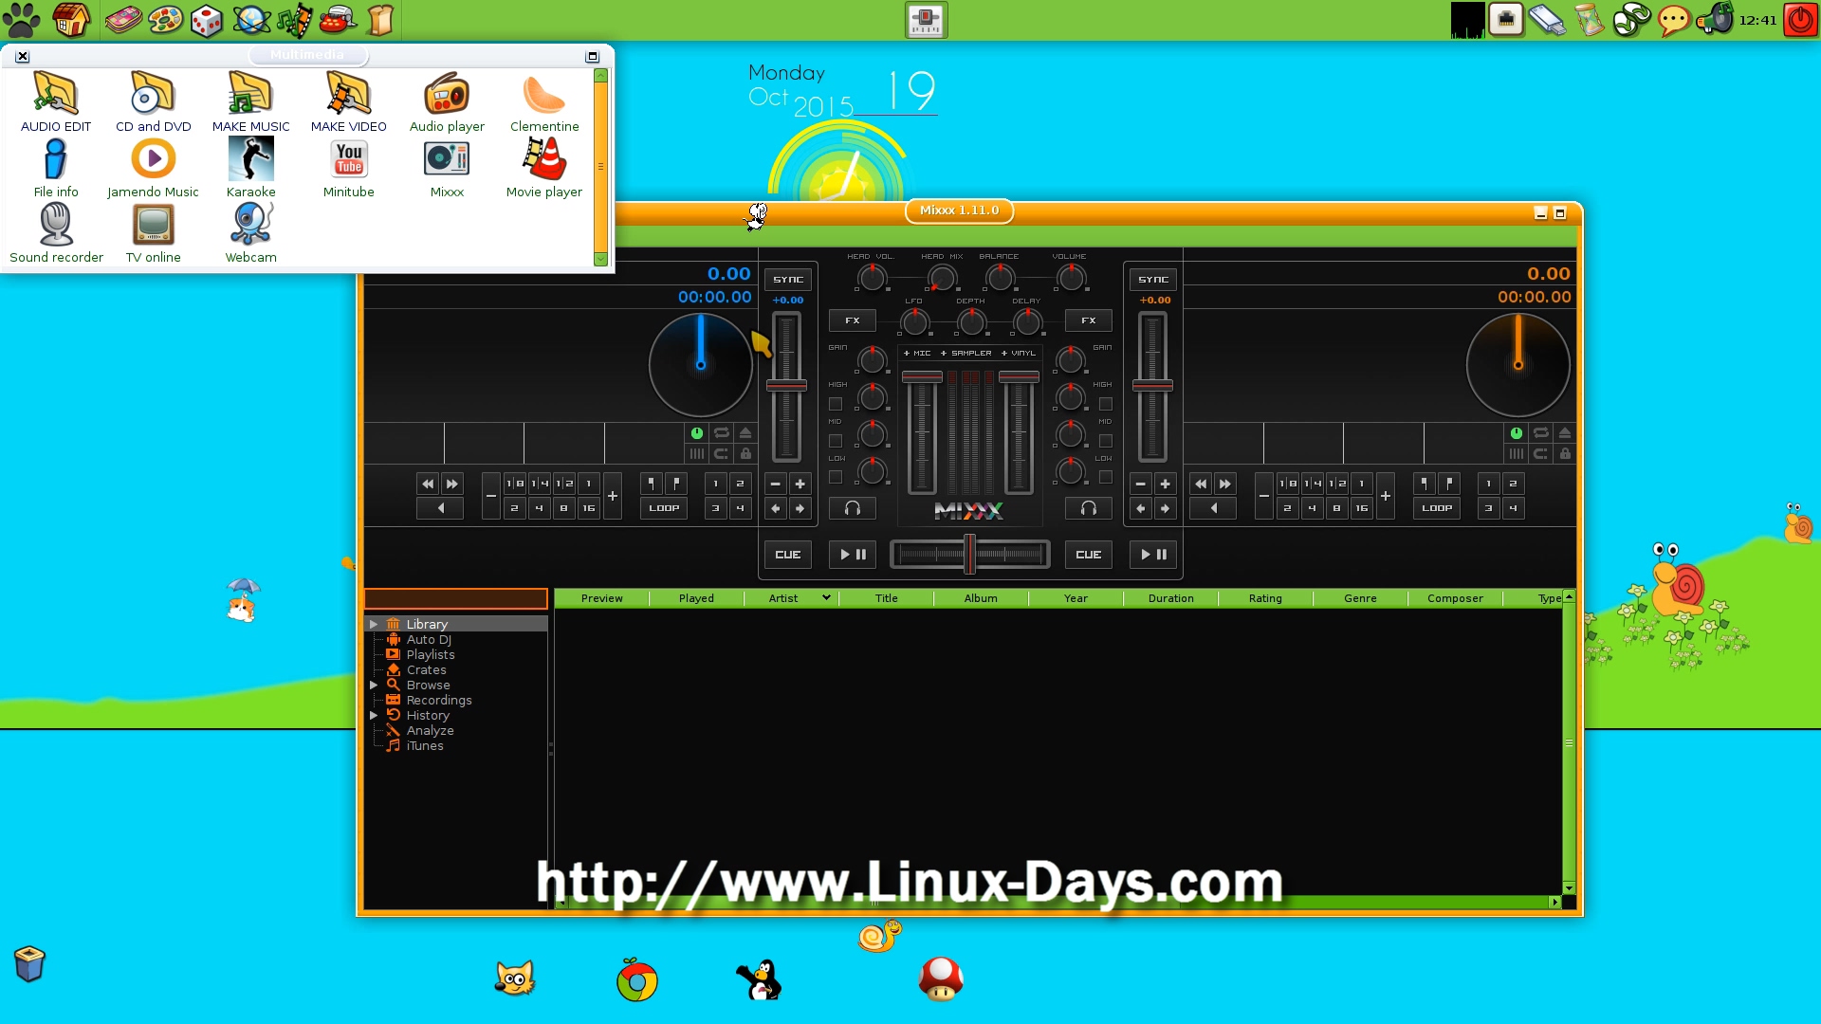1821x1024 pixels.
Task: Expand the VINYL section
Action: (x=1018, y=353)
